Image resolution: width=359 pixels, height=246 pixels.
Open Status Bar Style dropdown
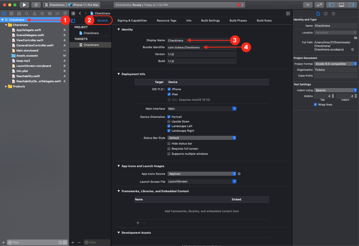202,138
